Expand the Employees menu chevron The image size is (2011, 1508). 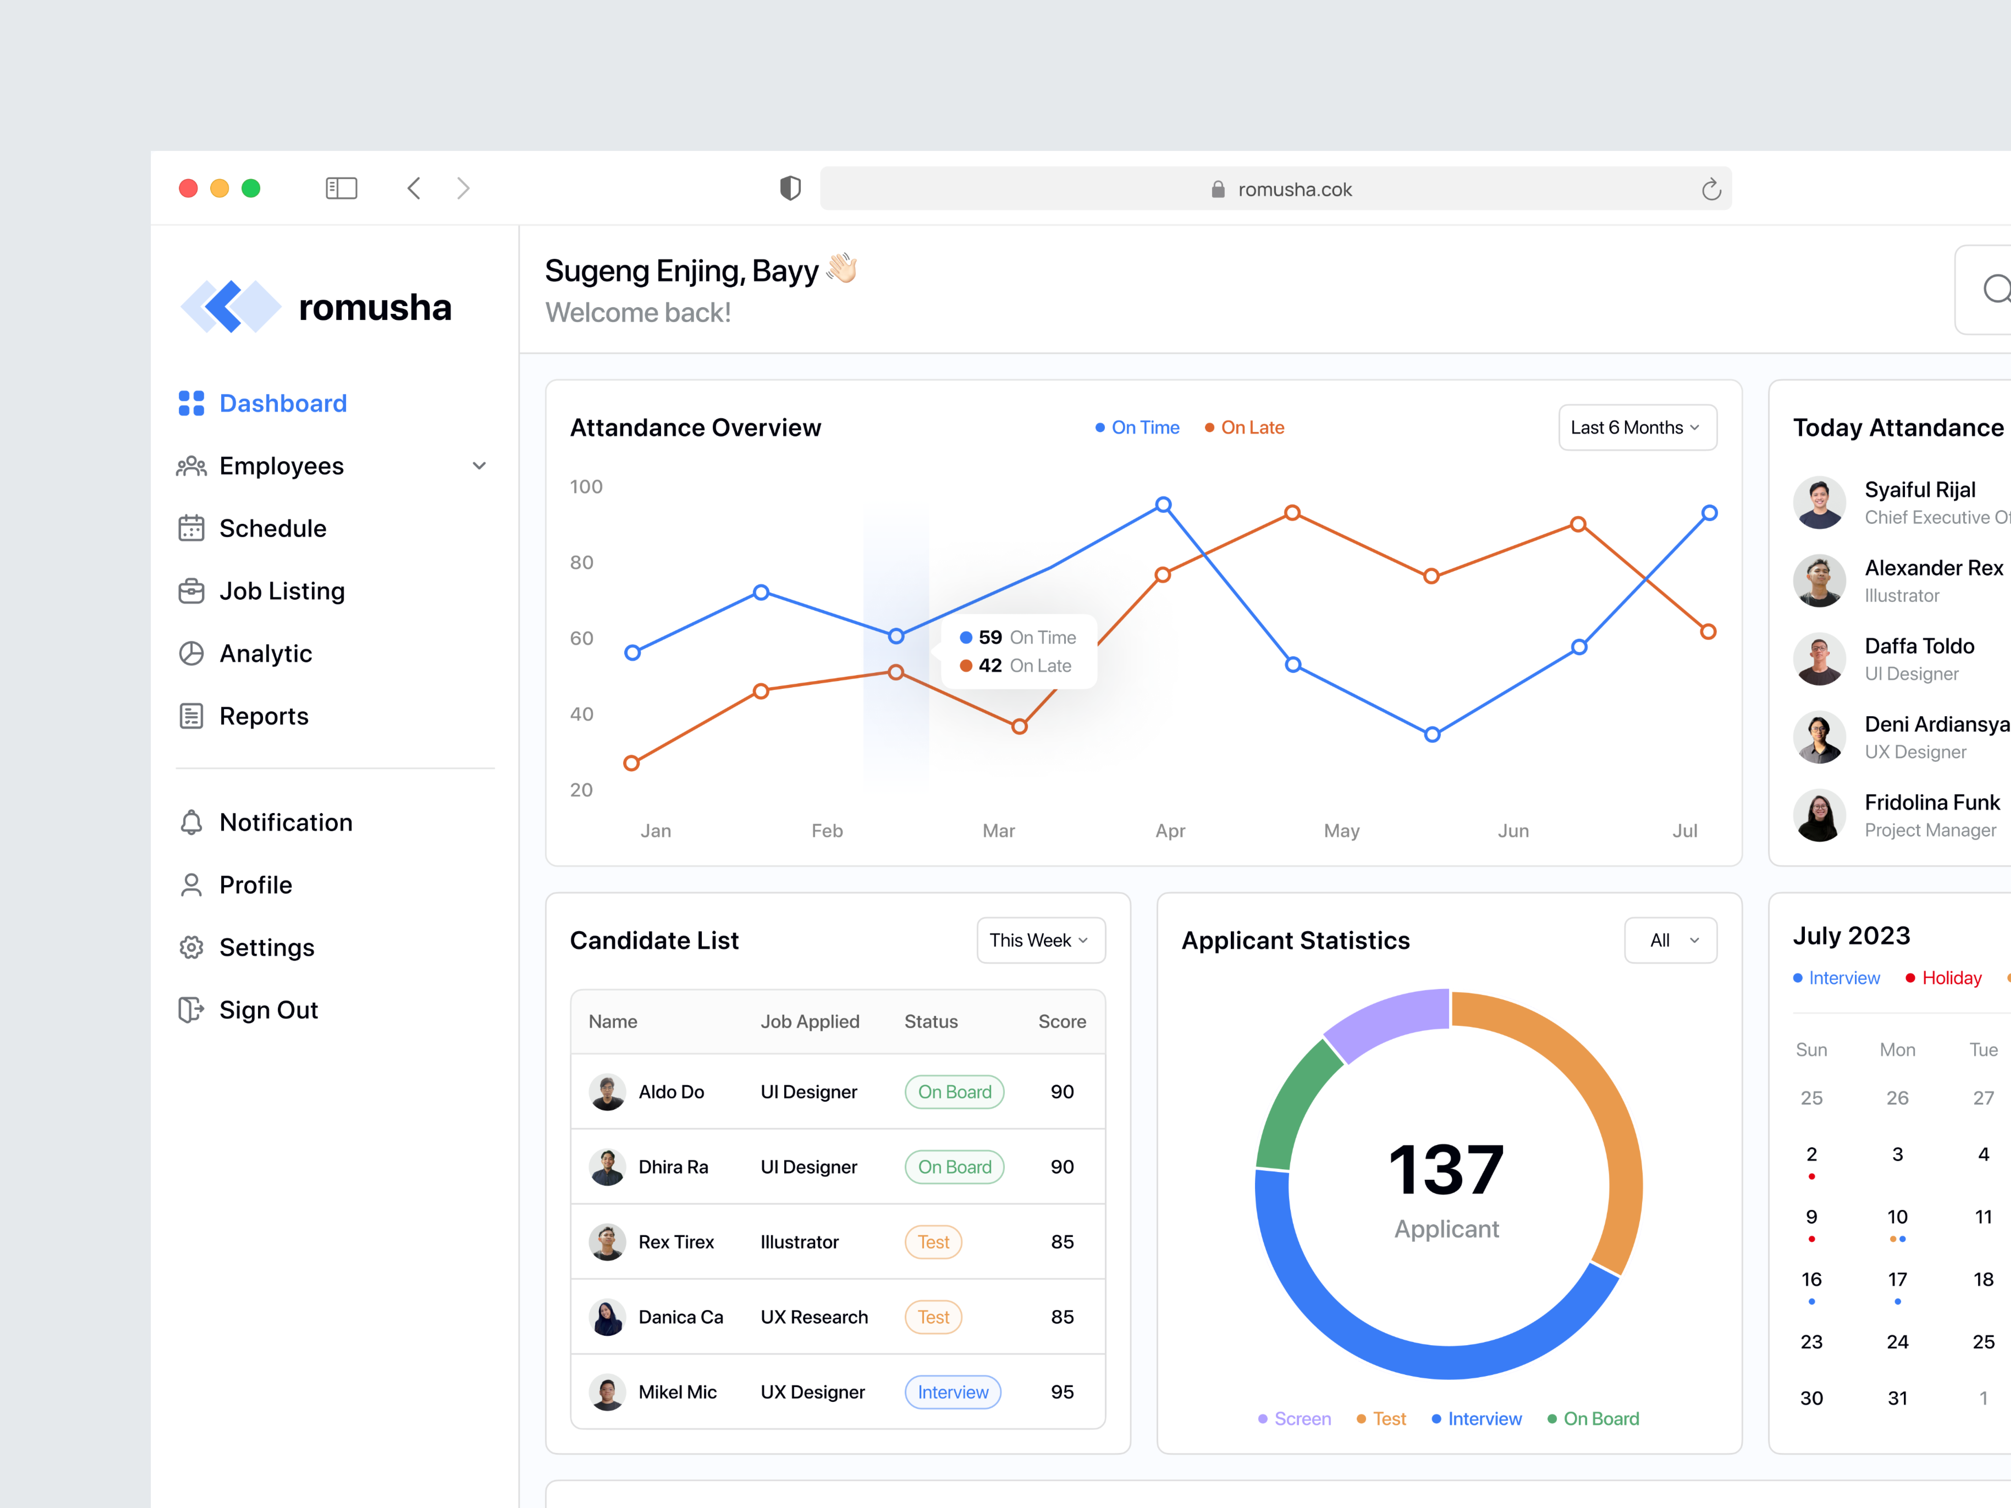[479, 465]
